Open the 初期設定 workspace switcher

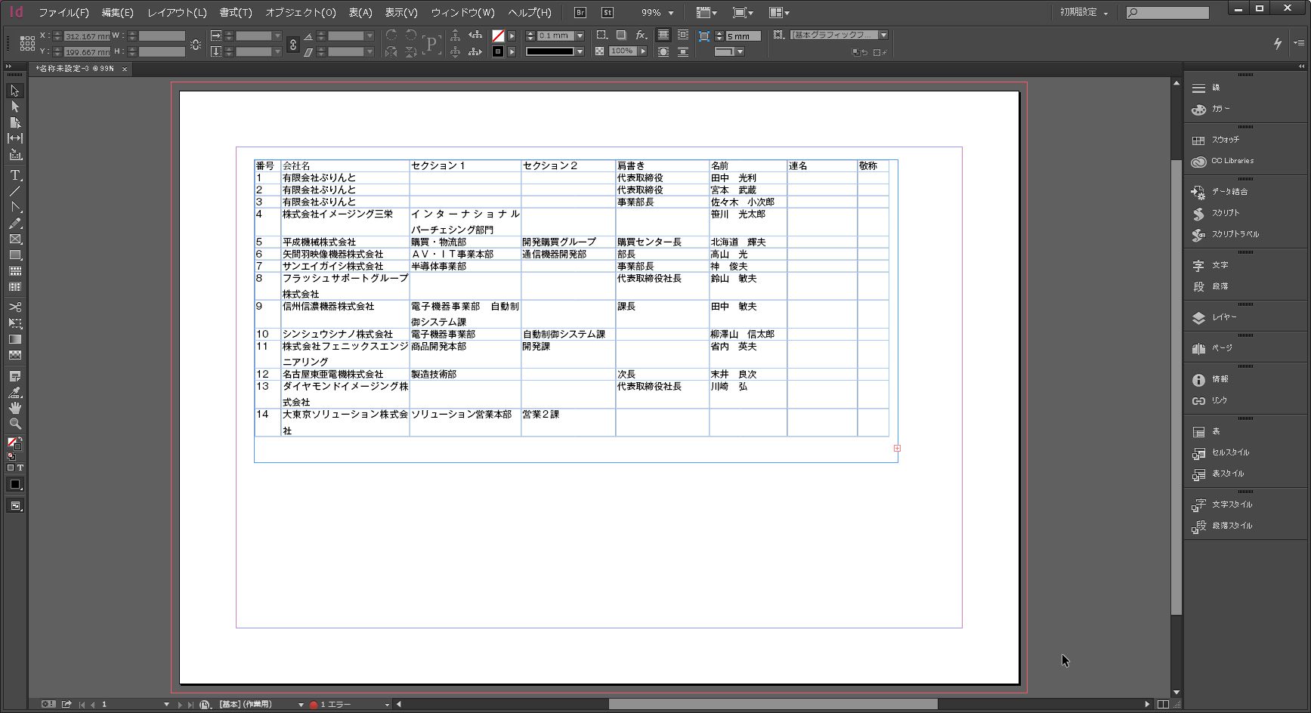[1084, 13]
